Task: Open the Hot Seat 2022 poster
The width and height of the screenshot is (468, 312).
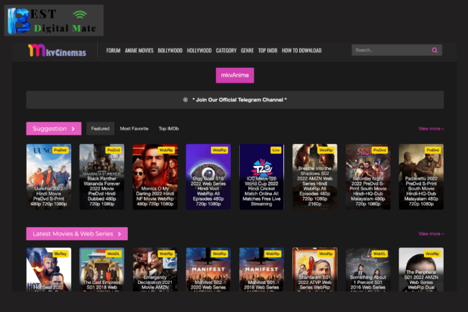Action: [x=49, y=270]
